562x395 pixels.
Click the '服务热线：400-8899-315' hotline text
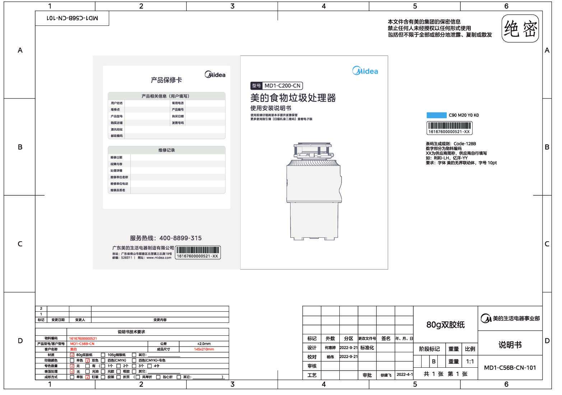(x=166, y=238)
